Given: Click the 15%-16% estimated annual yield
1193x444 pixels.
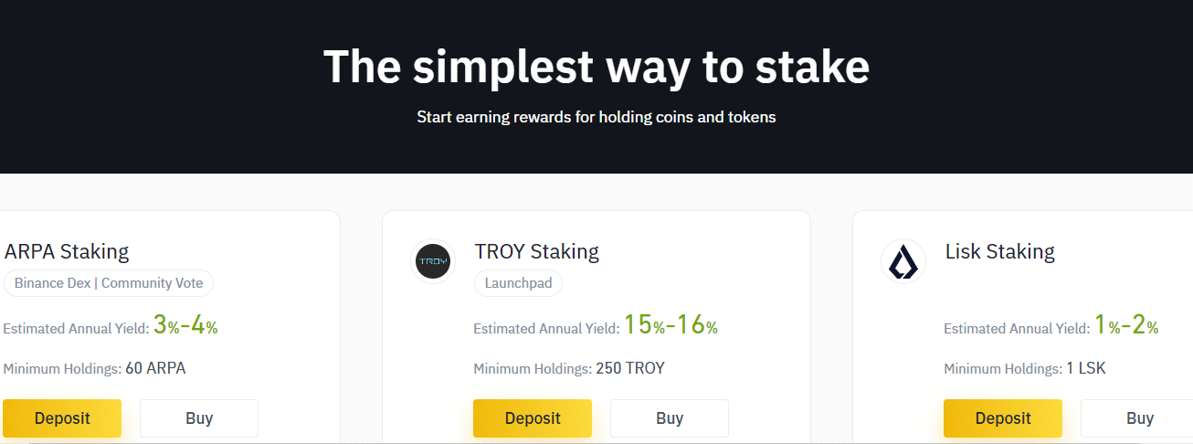Looking at the screenshot, I should point(670,325).
